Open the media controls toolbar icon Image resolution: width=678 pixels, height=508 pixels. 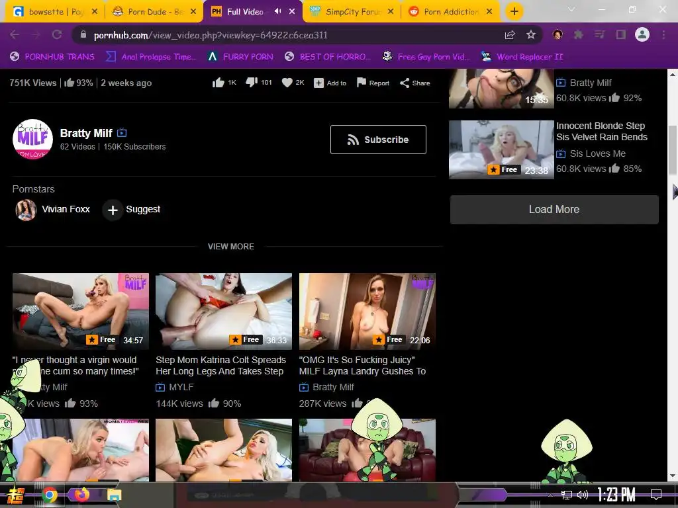pos(599,34)
